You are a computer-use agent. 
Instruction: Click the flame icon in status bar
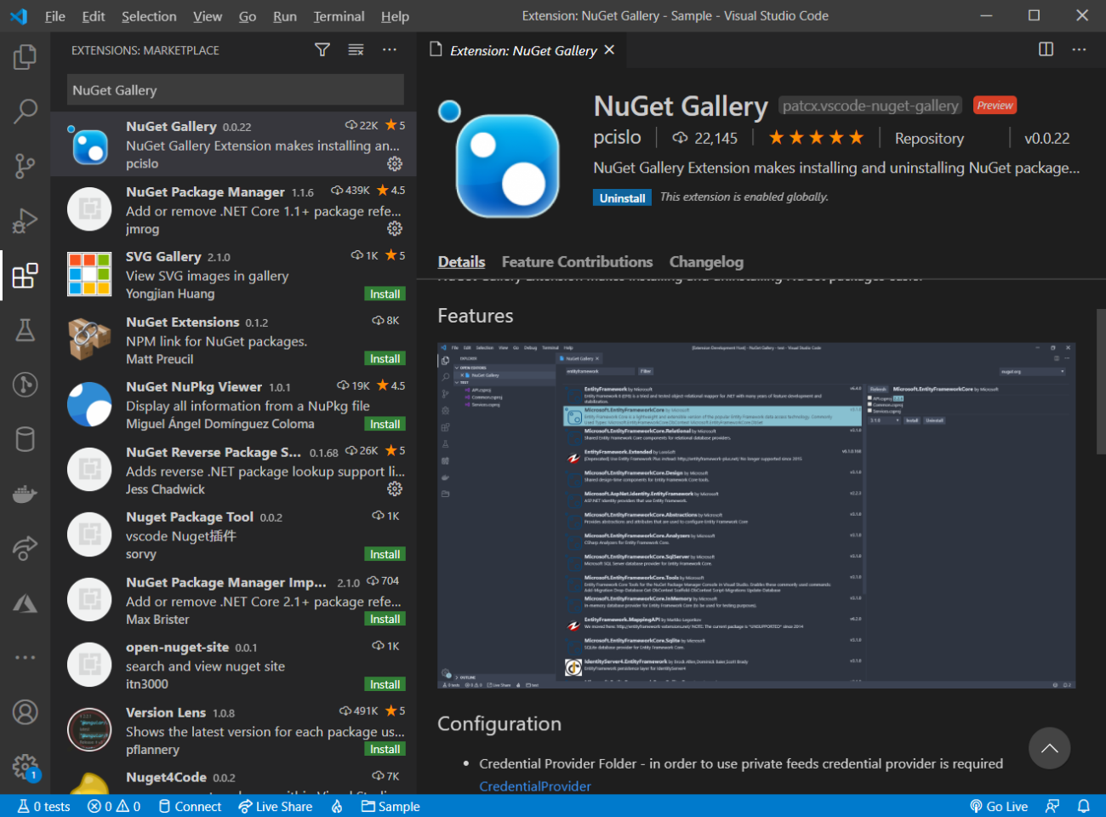pyautogui.click(x=337, y=806)
